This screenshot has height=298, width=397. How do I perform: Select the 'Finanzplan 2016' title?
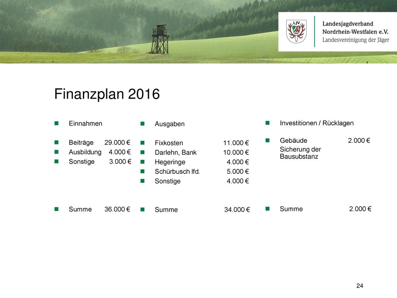[107, 94]
